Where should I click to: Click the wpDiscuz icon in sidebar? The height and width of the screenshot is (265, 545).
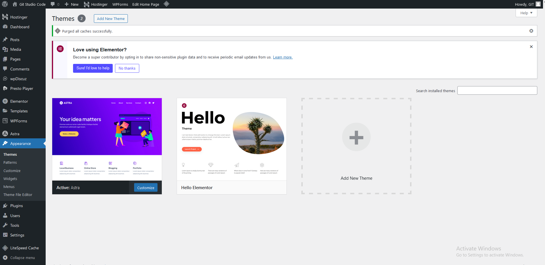point(5,78)
